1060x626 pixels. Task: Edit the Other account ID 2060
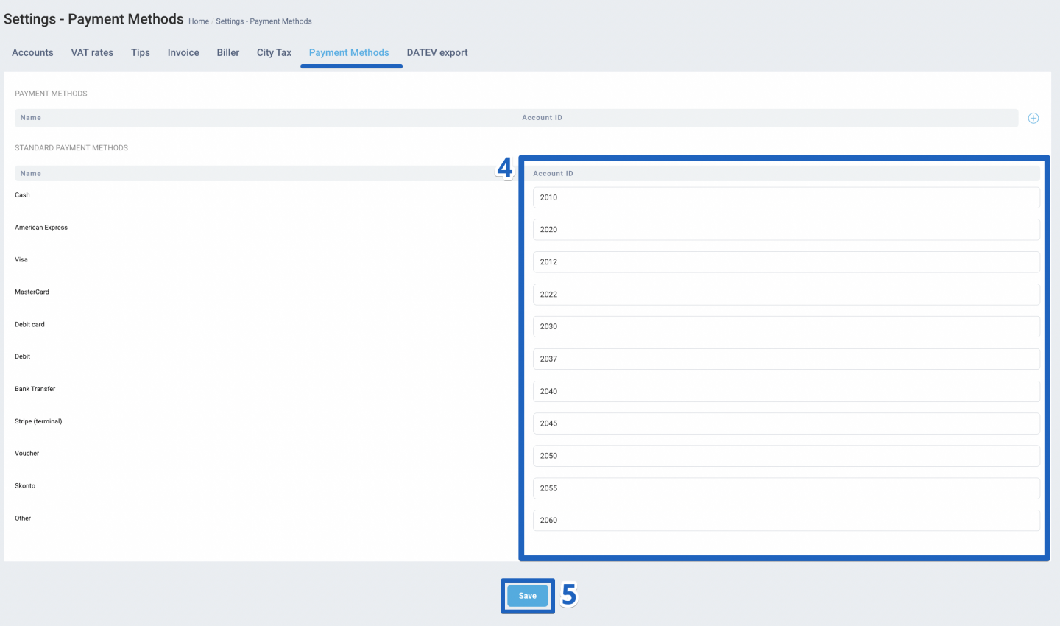(786, 520)
